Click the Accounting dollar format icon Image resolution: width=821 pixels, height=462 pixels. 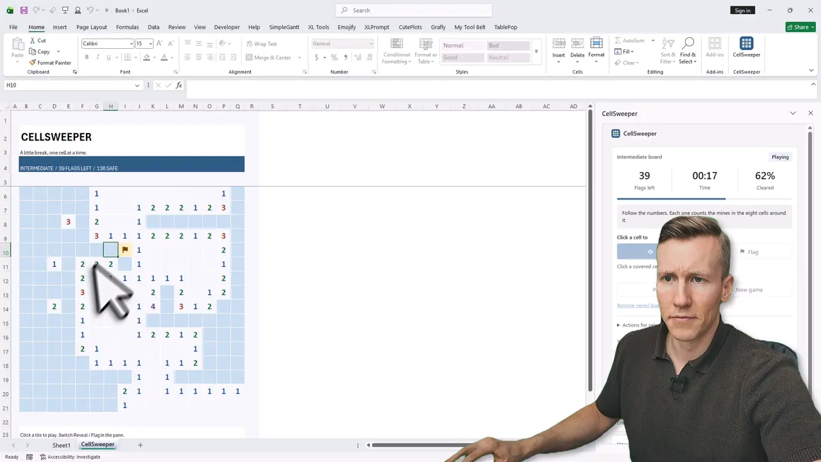(x=316, y=57)
